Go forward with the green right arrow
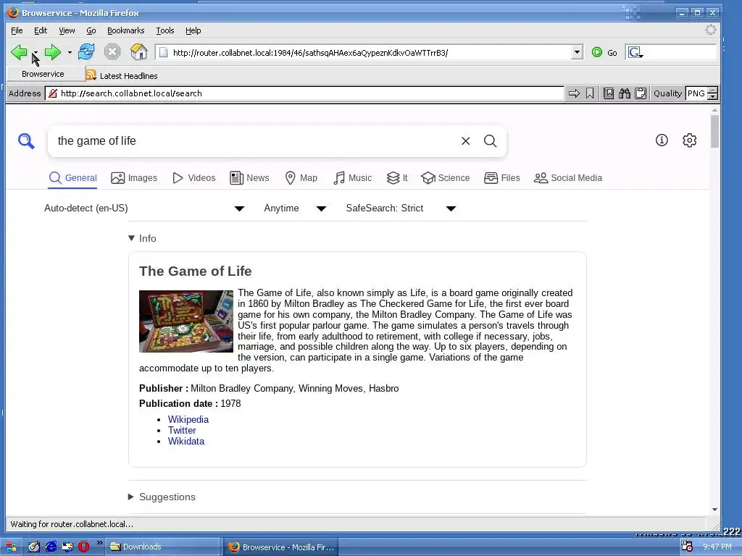Viewport: 742px width, 556px height. (x=52, y=52)
